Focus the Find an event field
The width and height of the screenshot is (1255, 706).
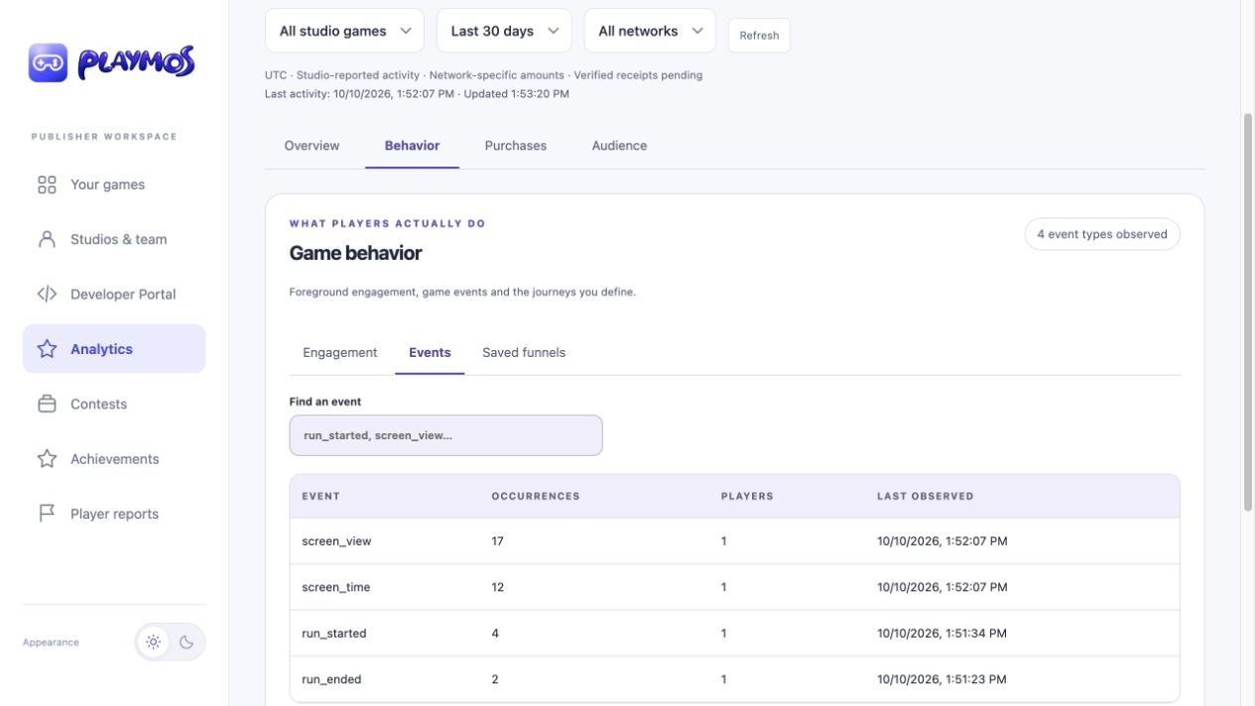click(445, 435)
